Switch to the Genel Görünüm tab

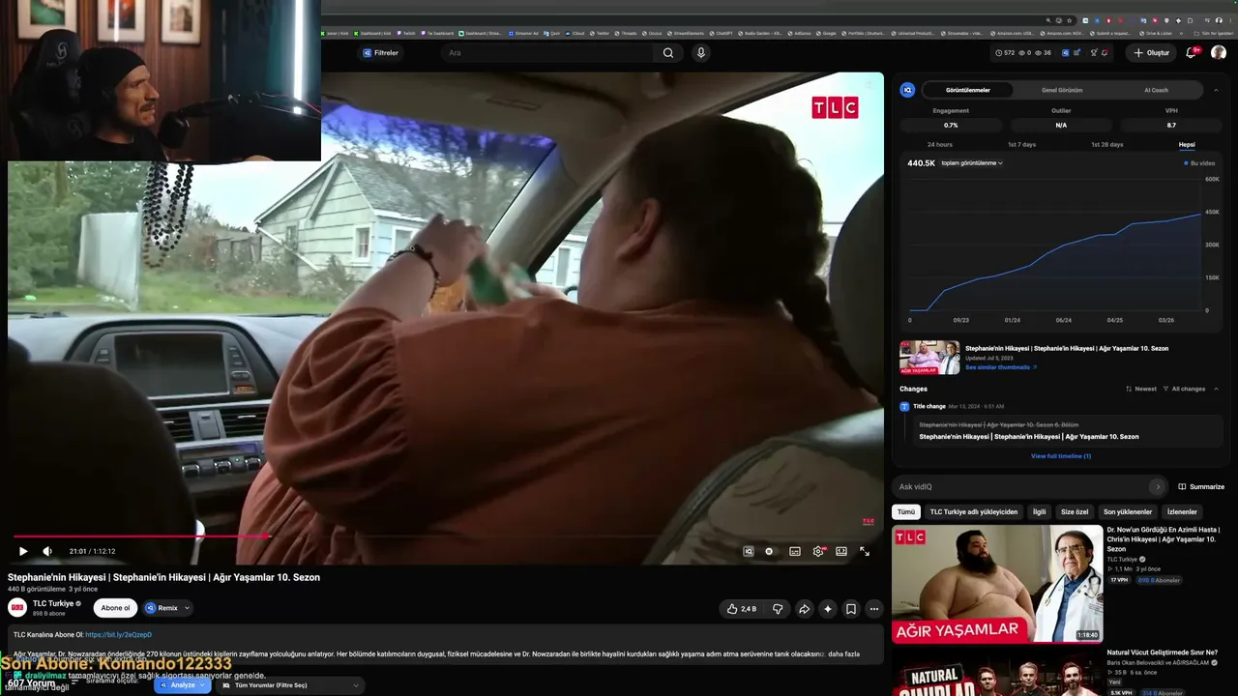point(1062,90)
